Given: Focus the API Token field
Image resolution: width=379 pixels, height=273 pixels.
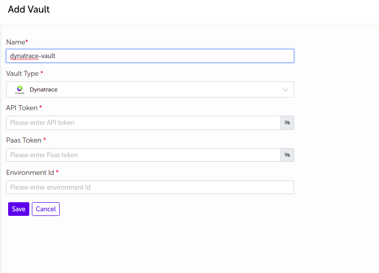Looking at the screenshot, I should (144, 123).
